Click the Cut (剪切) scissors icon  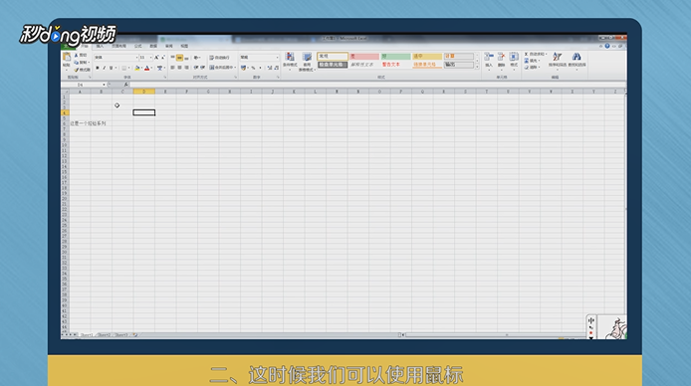click(77, 56)
